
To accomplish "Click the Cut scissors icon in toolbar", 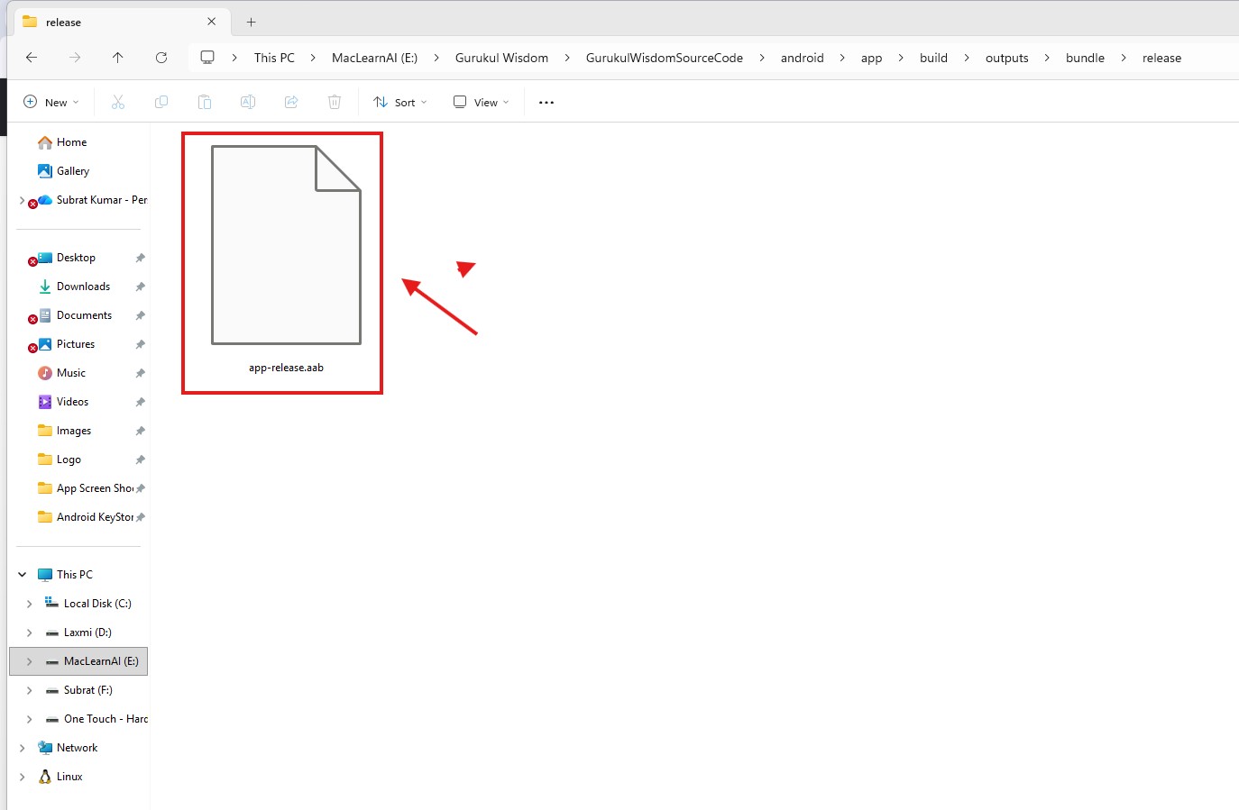I will 118,103.
